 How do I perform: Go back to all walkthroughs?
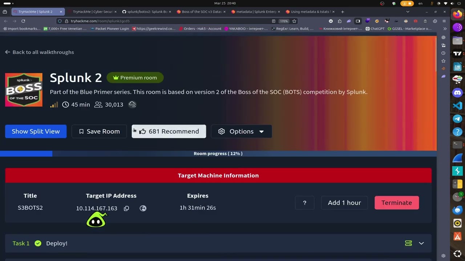(x=39, y=52)
